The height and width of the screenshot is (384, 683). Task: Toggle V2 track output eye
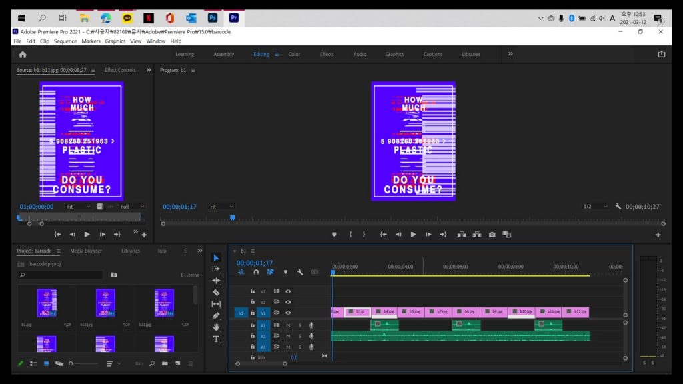(288, 302)
